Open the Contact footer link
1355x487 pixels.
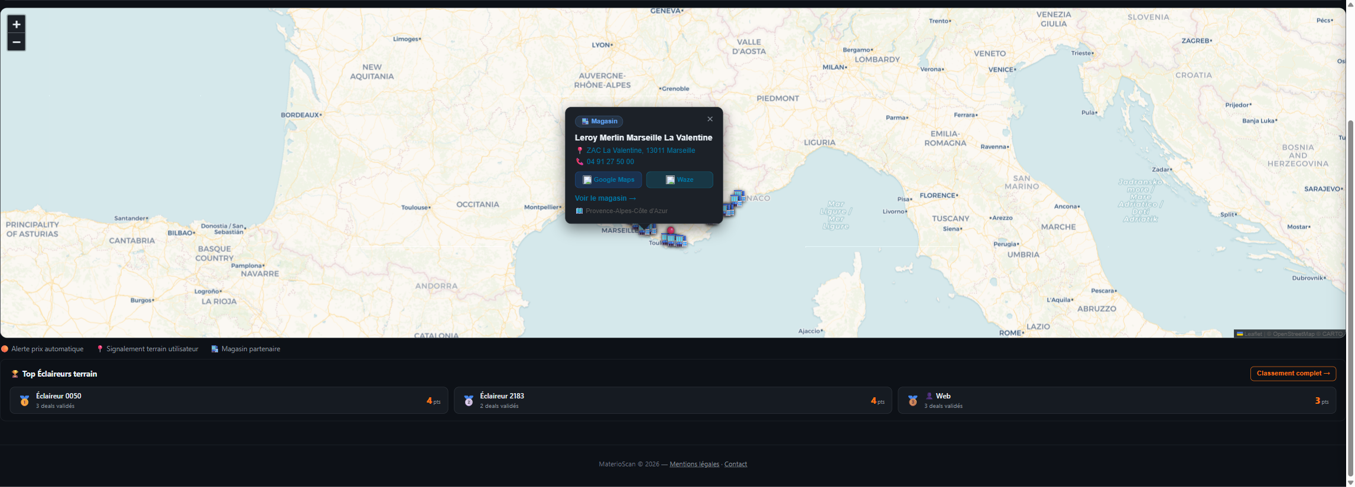(x=735, y=465)
